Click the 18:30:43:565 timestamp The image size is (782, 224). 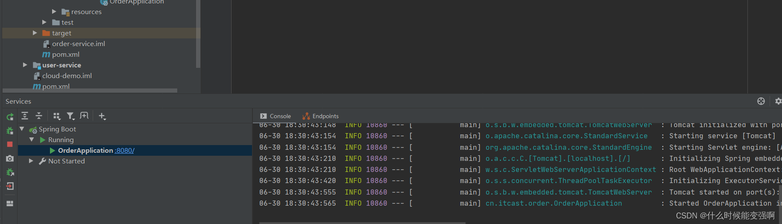(310, 203)
